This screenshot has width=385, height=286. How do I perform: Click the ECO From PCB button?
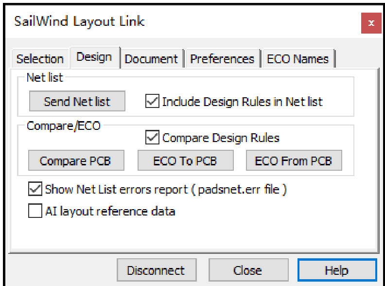(294, 161)
